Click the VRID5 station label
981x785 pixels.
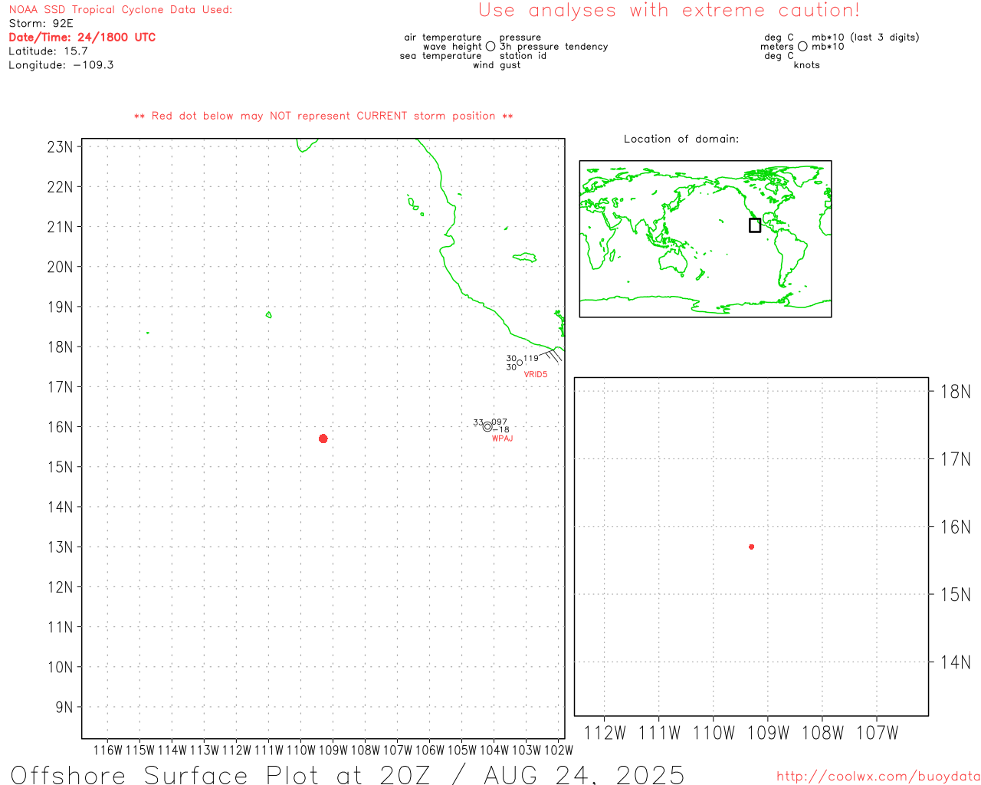click(536, 375)
